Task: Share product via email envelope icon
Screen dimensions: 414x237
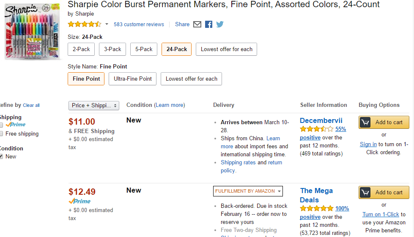Action: pyautogui.click(x=197, y=25)
